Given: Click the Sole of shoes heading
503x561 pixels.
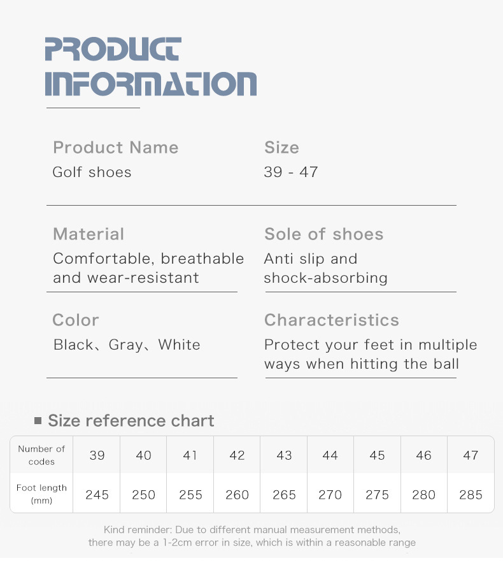Looking at the screenshot, I should coord(323,234).
